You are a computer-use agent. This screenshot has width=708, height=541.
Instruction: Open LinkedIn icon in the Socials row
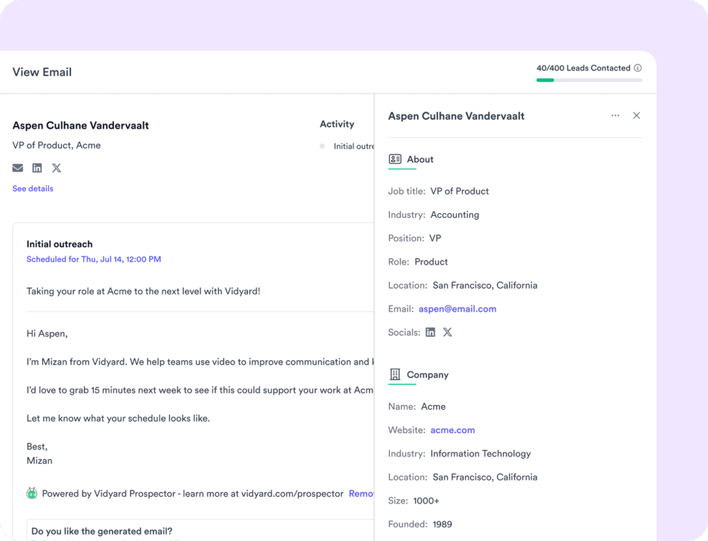click(x=430, y=332)
